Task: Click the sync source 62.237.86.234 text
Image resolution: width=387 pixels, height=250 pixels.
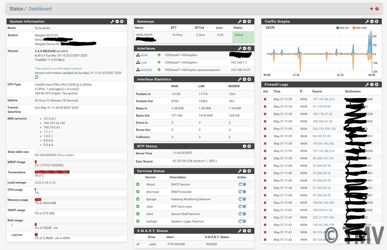Action: (x=195, y=161)
